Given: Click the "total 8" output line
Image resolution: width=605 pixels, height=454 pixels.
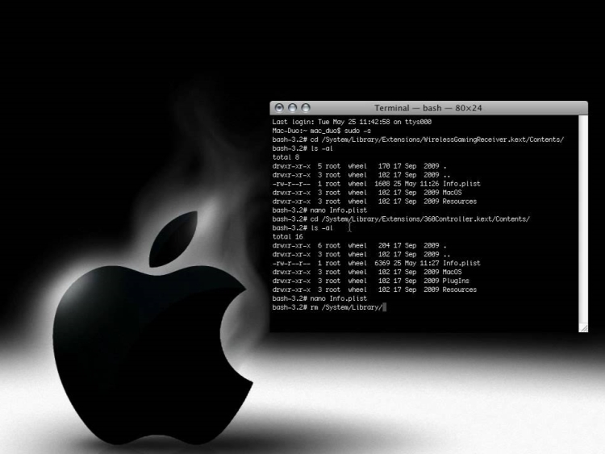Looking at the screenshot, I should click(286, 157).
